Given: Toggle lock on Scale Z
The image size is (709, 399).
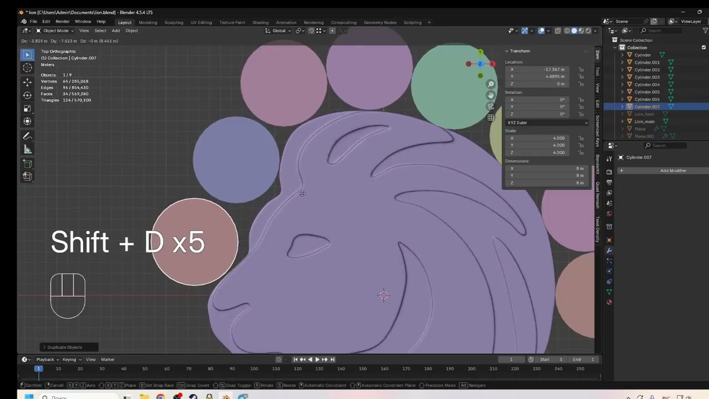Looking at the screenshot, I should (x=580, y=152).
